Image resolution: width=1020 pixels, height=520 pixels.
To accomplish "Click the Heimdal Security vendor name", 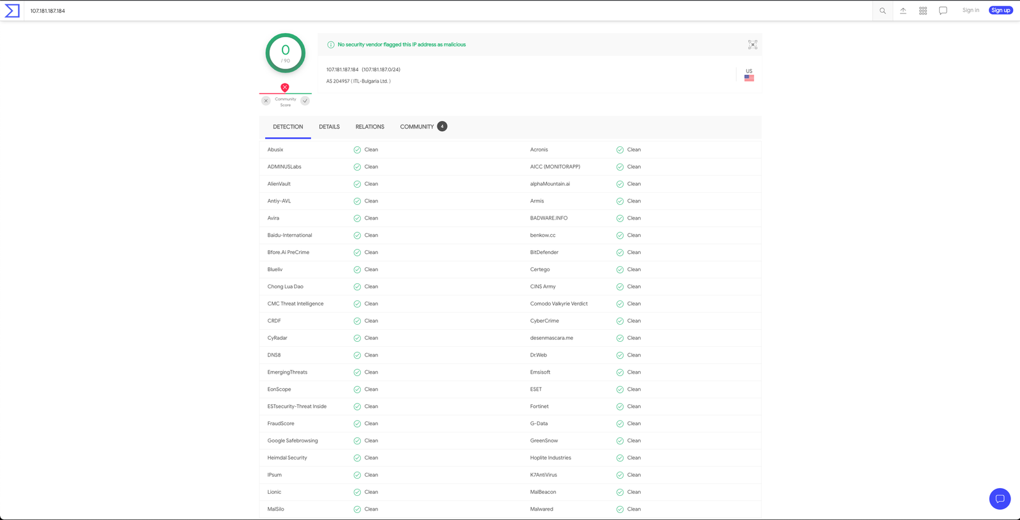I will tap(288, 458).
